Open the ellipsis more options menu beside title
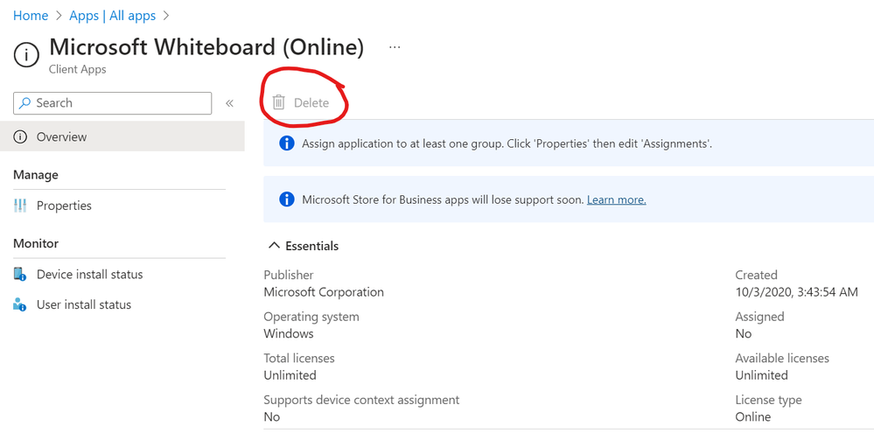This screenshot has height=433, width=874. coord(395,47)
